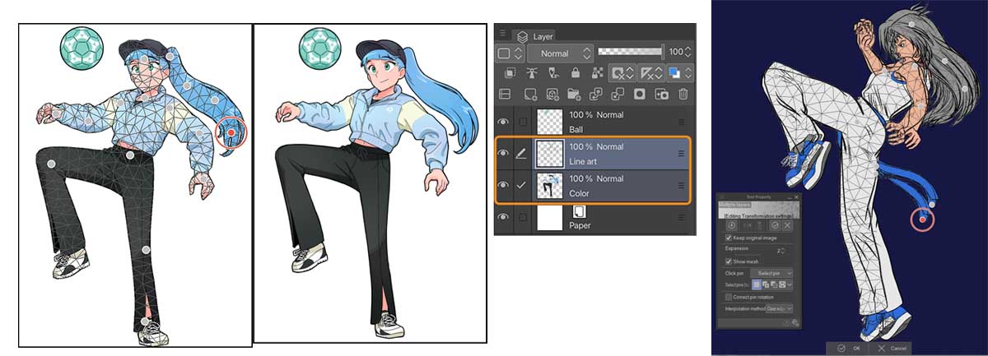The width and height of the screenshot is (988, 356).
Task: Uncheck the Keep original image checkbox
Action: pos(729,238)
